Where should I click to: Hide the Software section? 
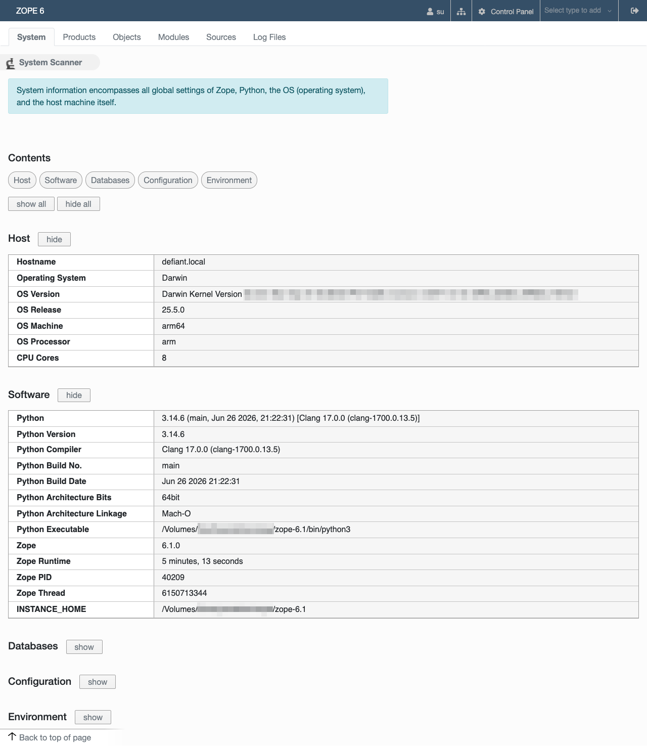click(x=74, y=395)
